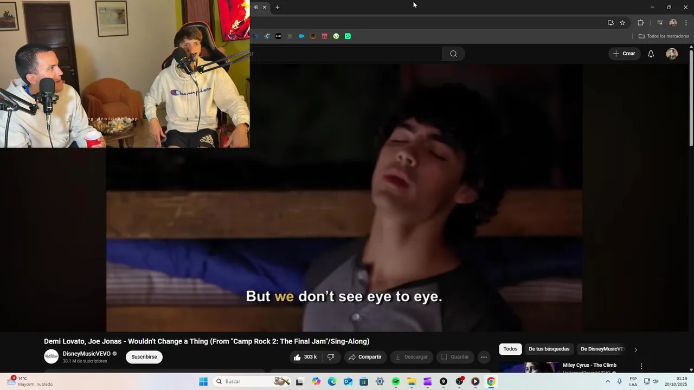This screenshot has height=390, width=694.
Task: Open Miley Cyrus - The Climb video title
Action: tap(589, 365)
